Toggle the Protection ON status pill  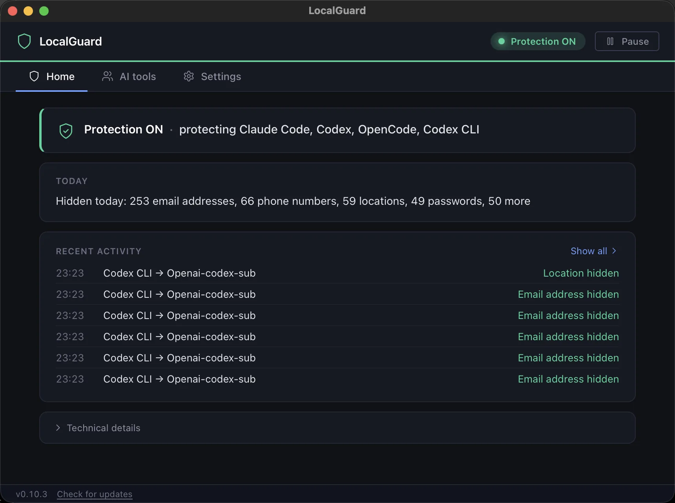pyautogui.click(x=538, y=41)
